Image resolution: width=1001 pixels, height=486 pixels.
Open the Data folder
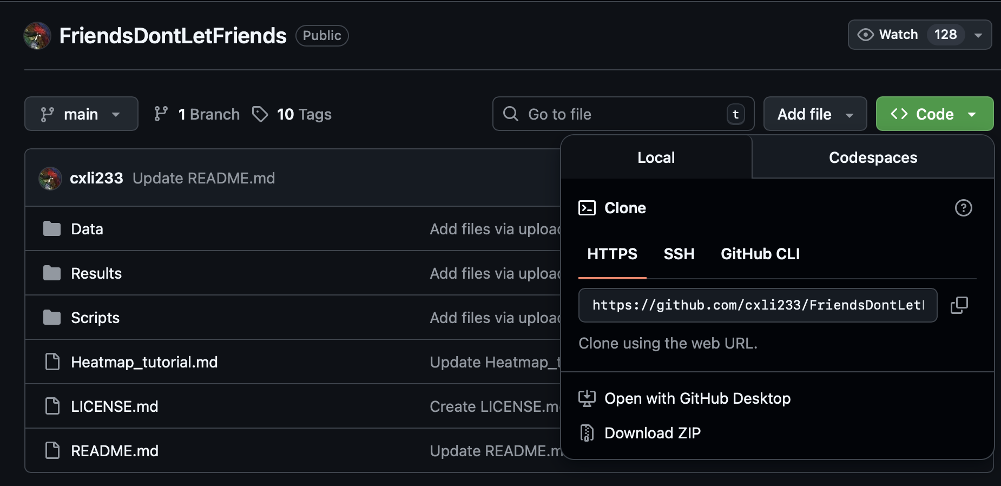(x=87, y=229)
